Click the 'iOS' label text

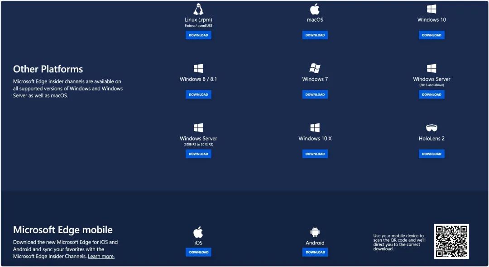pos(198,243)
